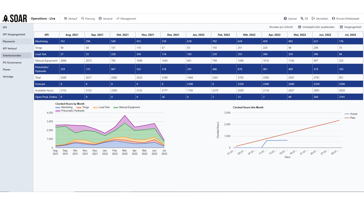
Task: Click the SOAR rocket logo
Action: 15,19
